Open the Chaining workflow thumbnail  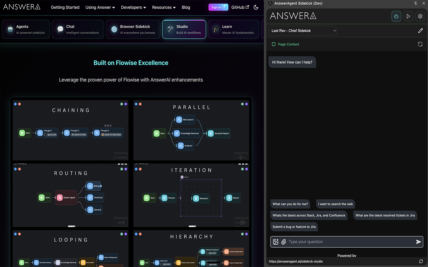pyautogui.click(x=71, y=130)
